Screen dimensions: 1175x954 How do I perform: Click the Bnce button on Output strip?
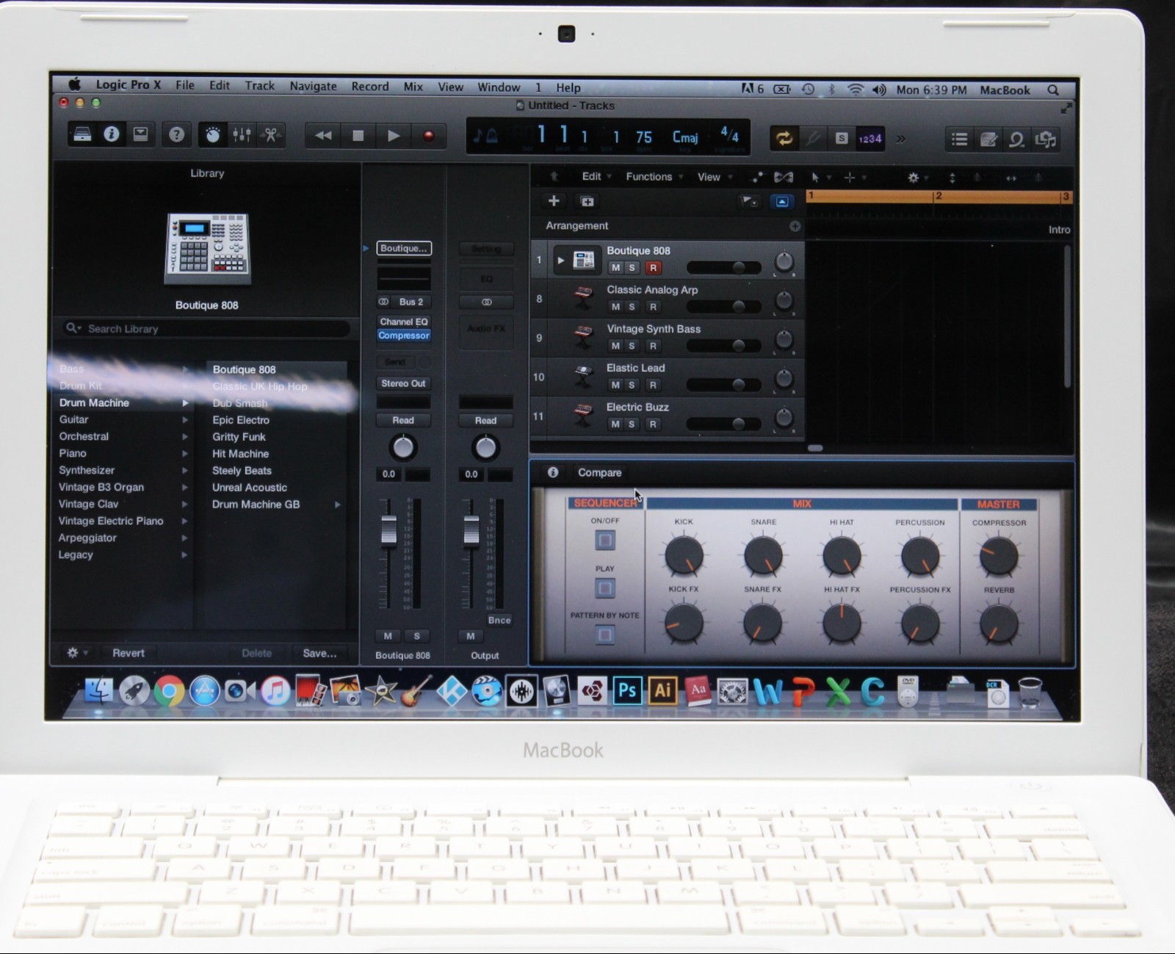[499, 620]
